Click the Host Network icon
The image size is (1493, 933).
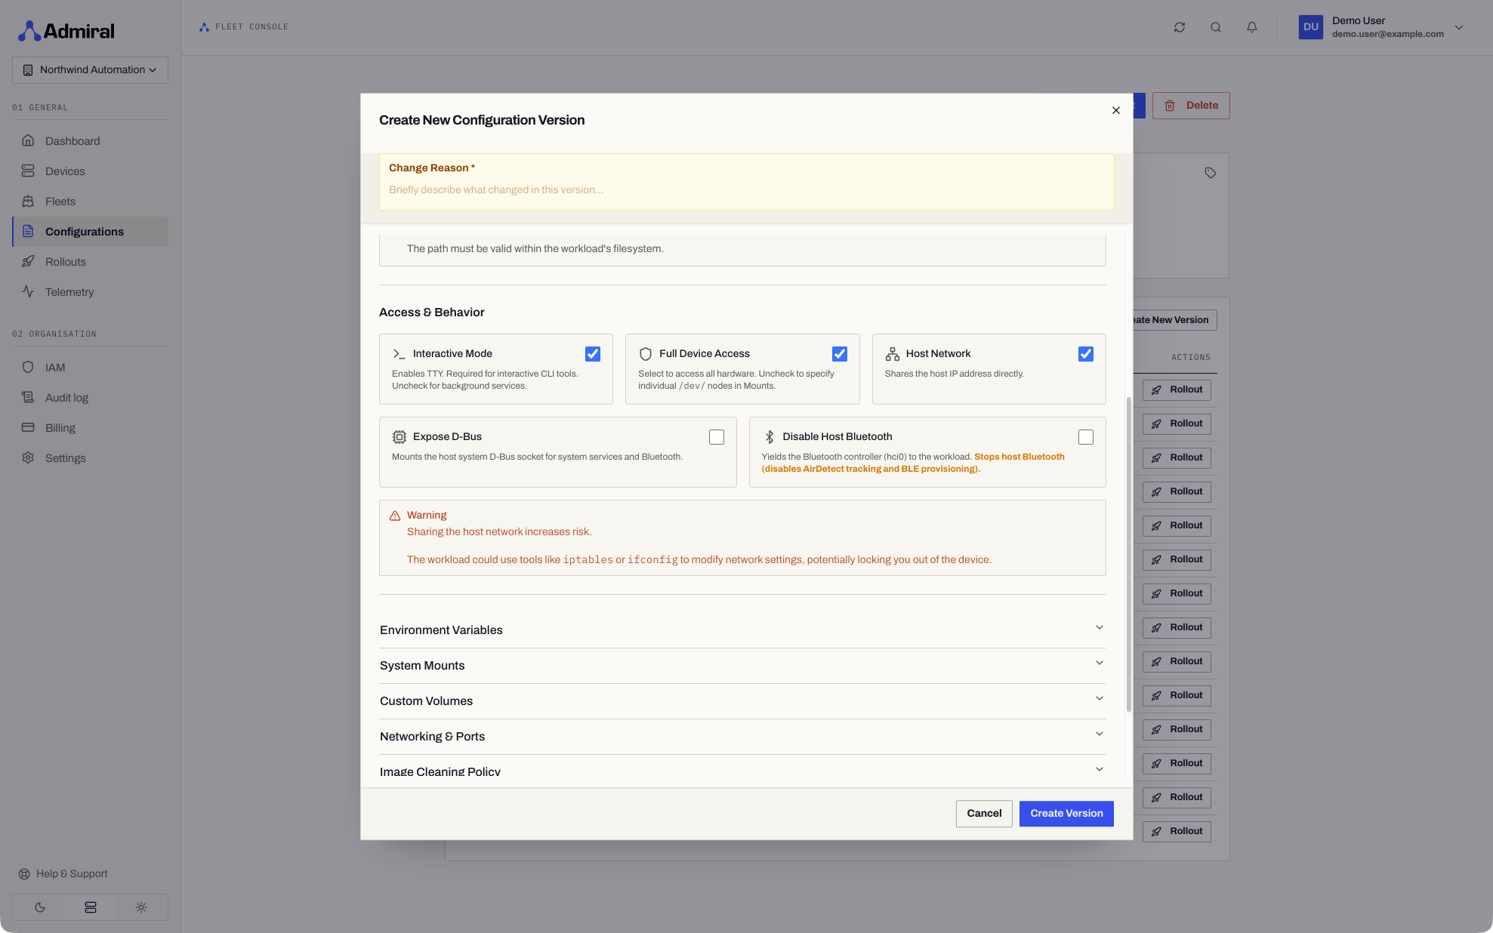click(892, 354)
